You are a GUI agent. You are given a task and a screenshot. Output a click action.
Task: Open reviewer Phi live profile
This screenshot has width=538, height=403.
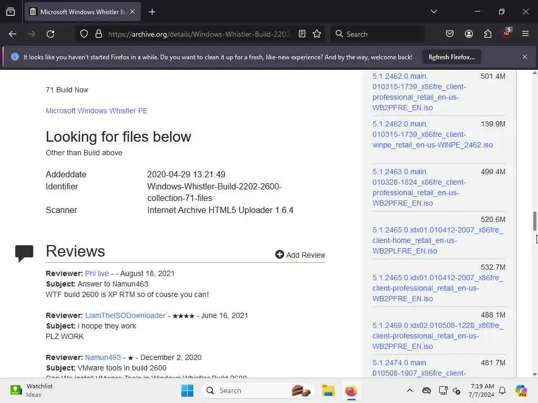pyautogui.click(x=97, y=273)
